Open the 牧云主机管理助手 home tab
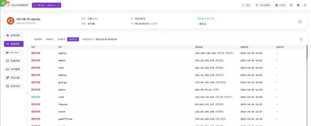The height and width of the screenshot is (126, 311). click(19, 5)
